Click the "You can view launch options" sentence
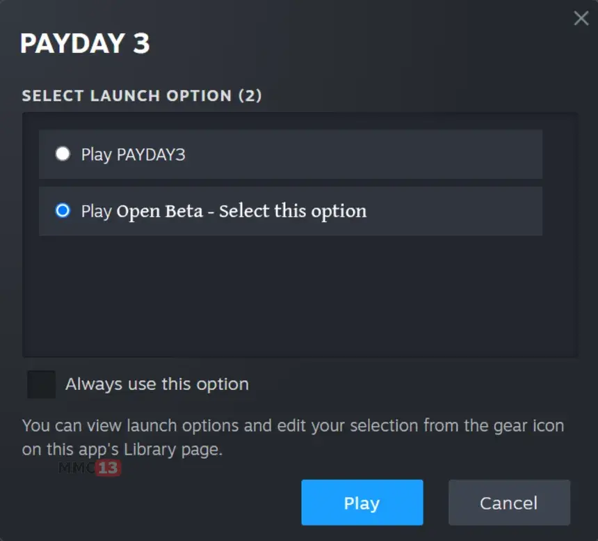 (132, 425)
